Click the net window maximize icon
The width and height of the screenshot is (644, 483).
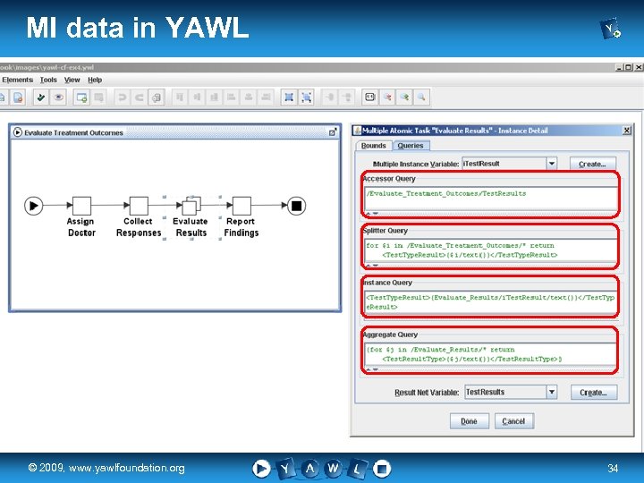point(333,132)
